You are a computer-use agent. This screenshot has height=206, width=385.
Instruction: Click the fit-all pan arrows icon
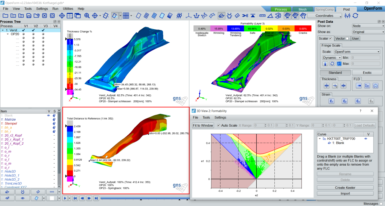pos(62,16)
